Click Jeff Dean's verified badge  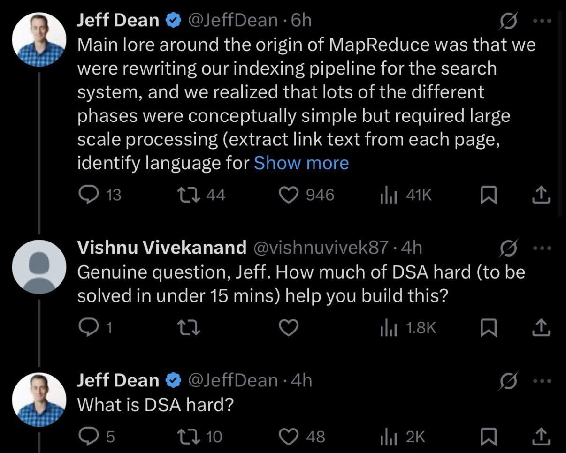(173, 19)
